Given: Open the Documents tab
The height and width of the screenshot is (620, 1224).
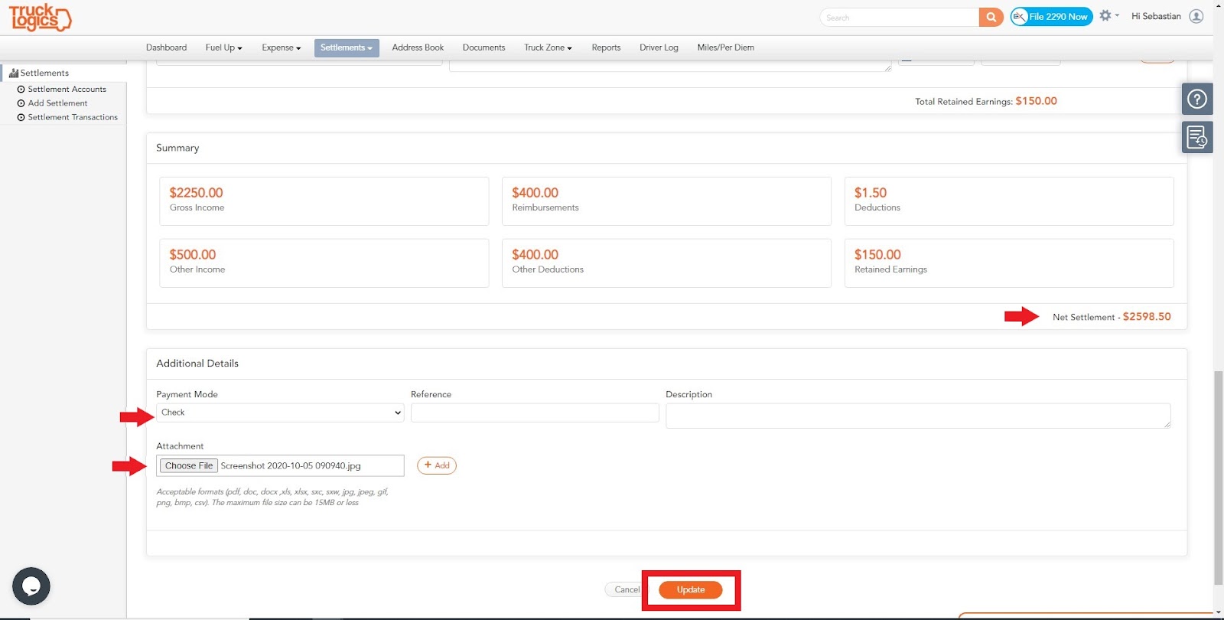Looking at the screenshot, I should (484, 47).
